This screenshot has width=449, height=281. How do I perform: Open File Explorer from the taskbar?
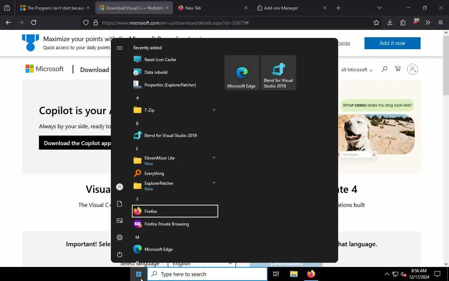[294, 274]
